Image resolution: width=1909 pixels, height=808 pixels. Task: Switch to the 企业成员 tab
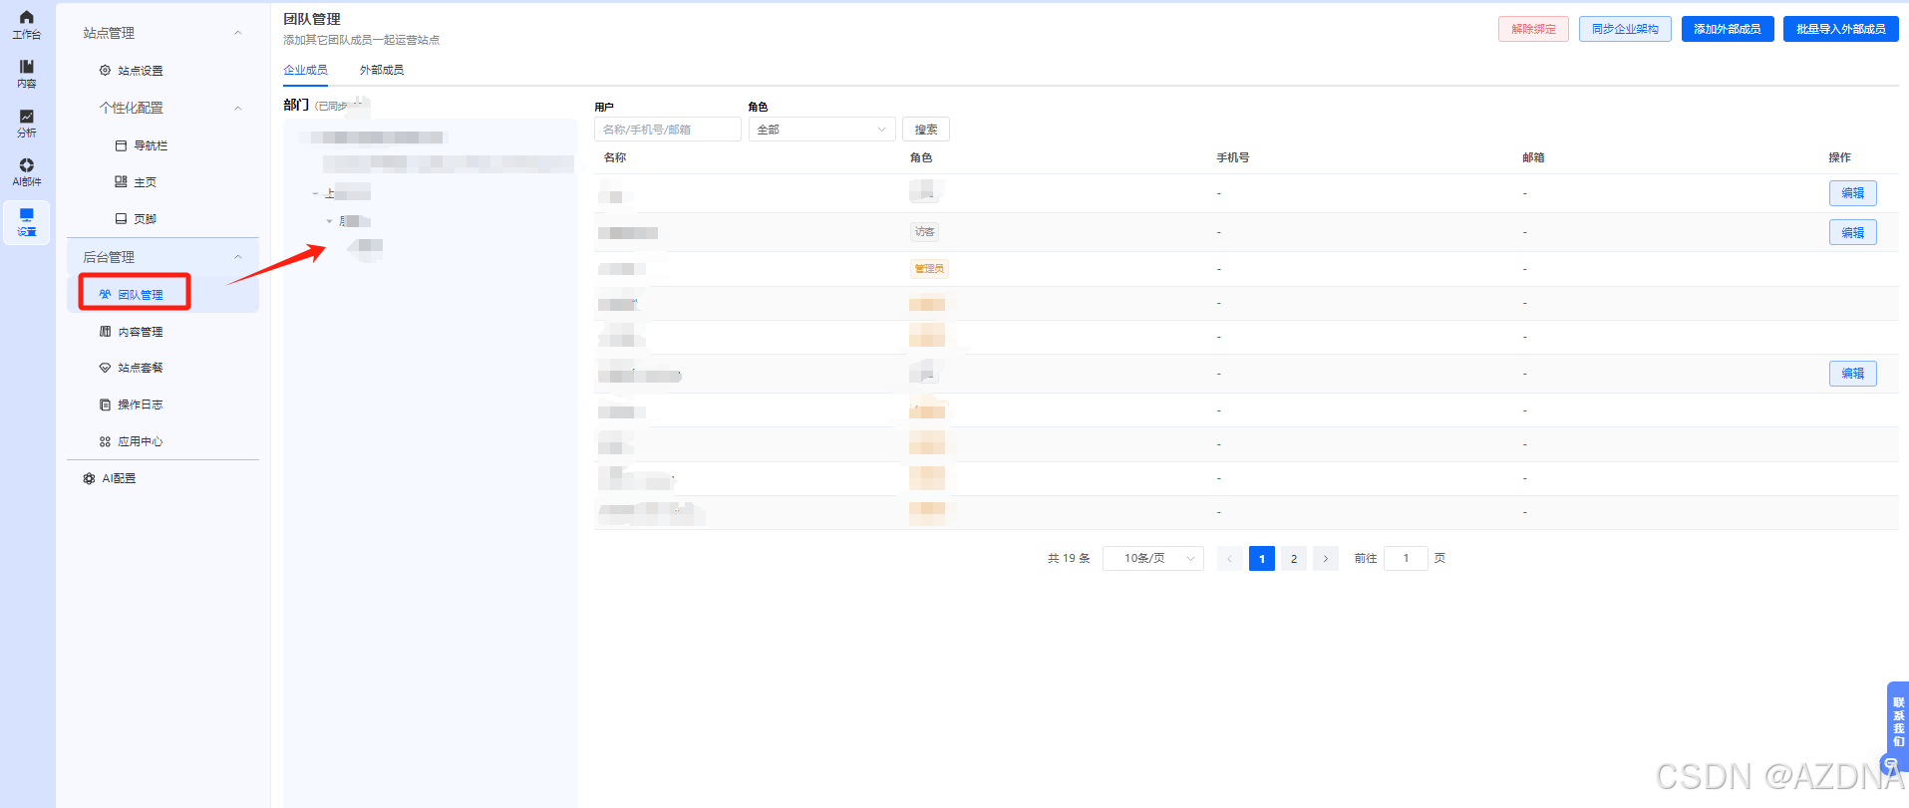pos(305,70)
